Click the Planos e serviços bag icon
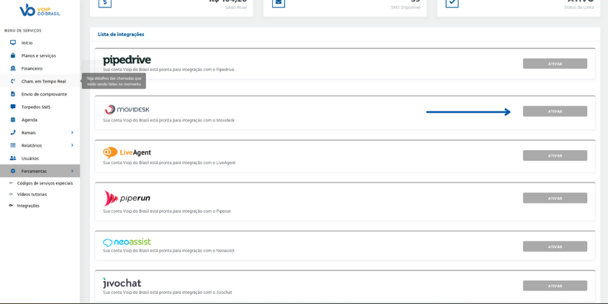Viewport: 608px width, 304px height. coord(13,55)
